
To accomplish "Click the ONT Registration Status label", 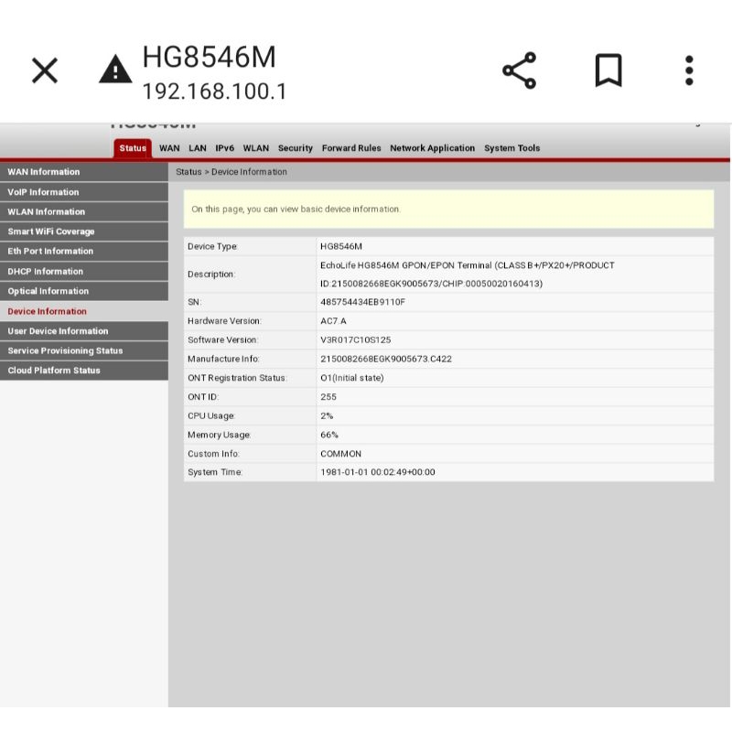I will 237,378.
